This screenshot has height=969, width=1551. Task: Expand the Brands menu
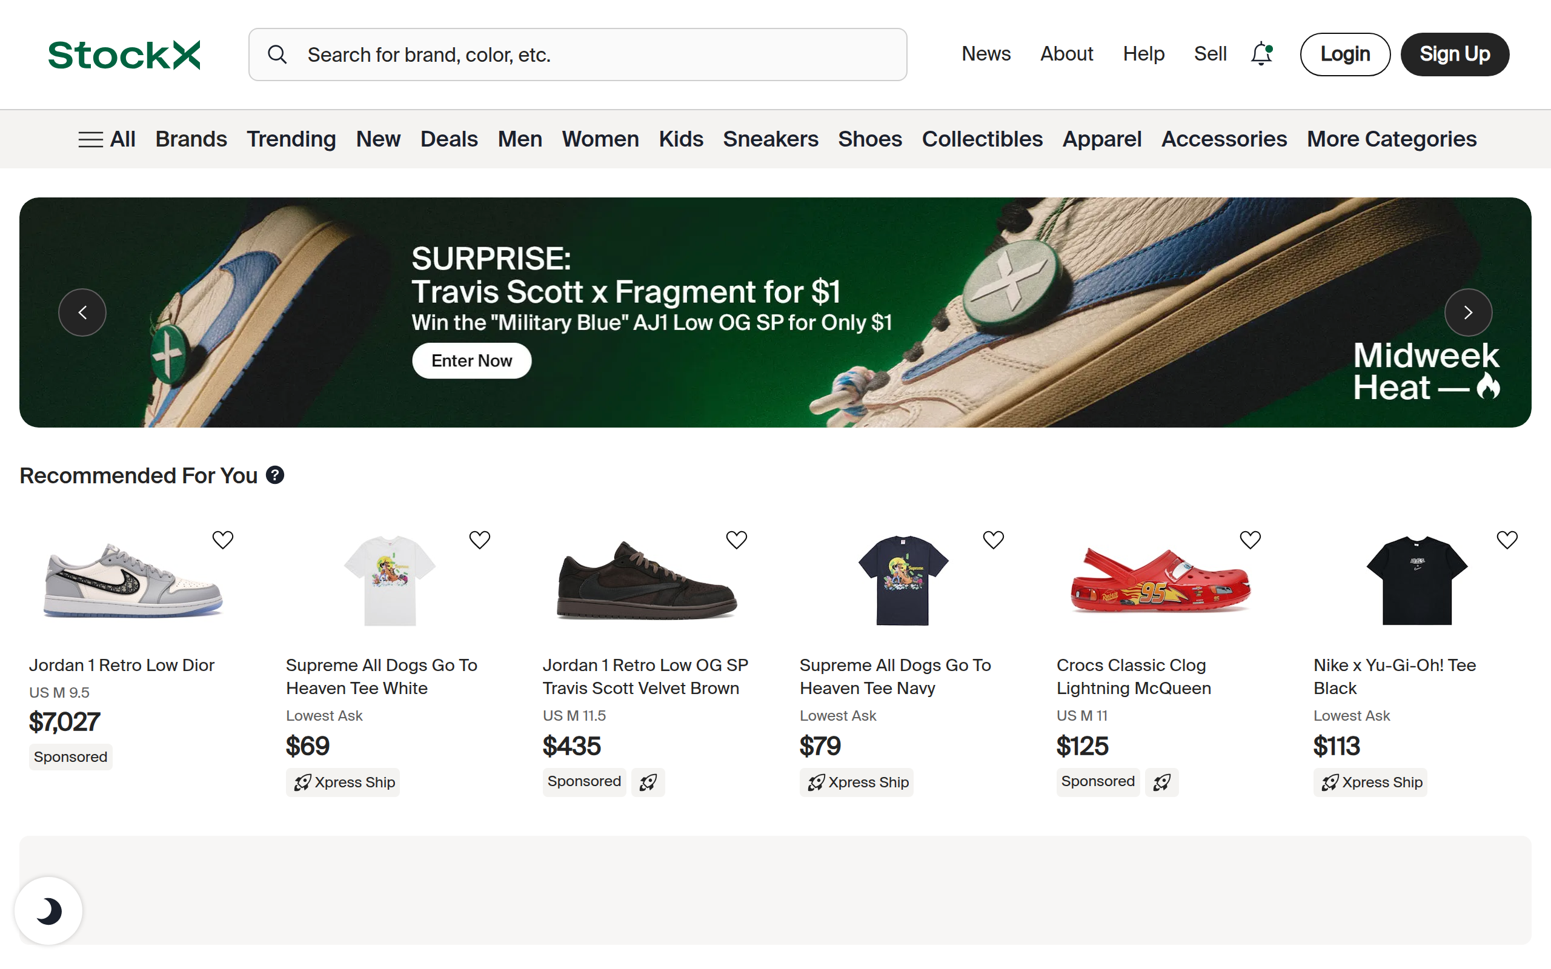coord(191,139)
